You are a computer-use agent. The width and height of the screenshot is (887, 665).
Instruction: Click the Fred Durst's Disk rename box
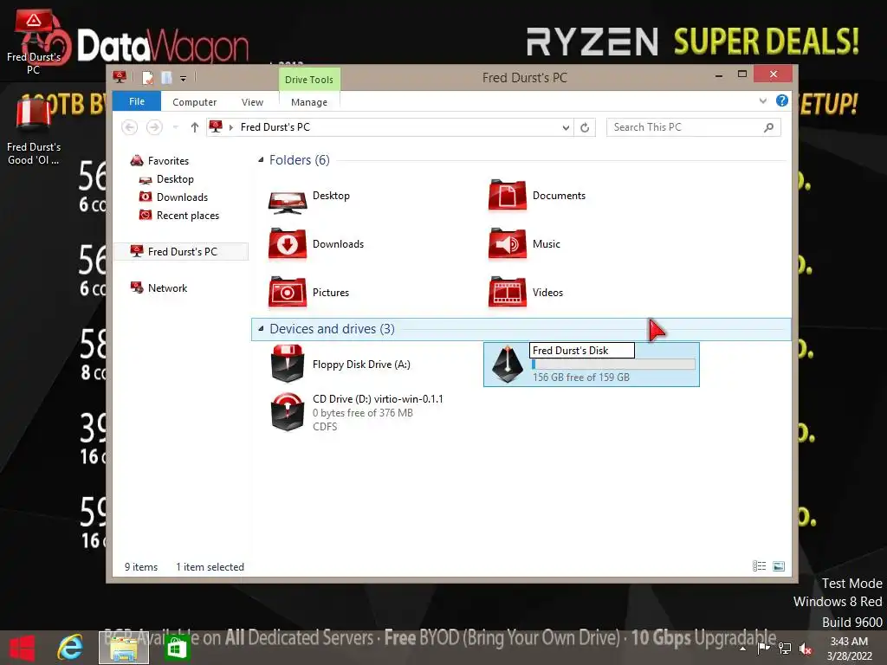(x=581, y=351)
